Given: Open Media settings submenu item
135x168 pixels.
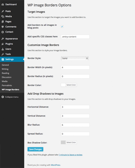Looking at the screenshot, I should (x=5, y=81).
